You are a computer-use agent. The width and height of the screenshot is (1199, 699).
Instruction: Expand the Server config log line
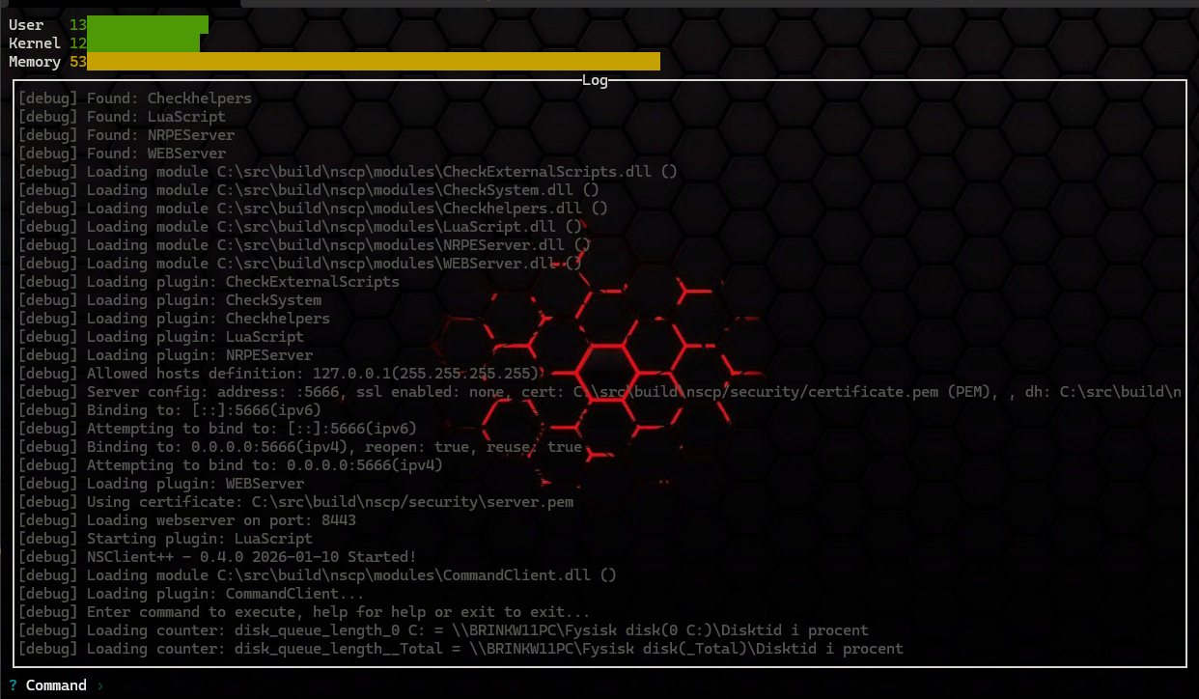point(386,391)
